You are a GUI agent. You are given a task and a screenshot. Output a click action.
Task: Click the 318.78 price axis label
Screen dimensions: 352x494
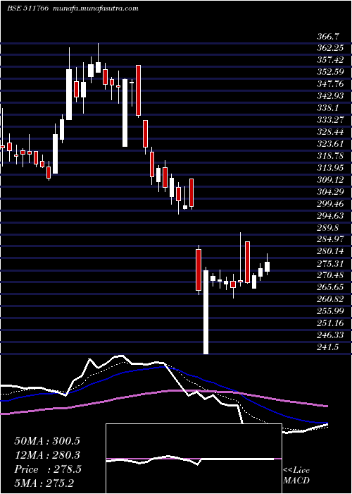(x=330, y=156)
